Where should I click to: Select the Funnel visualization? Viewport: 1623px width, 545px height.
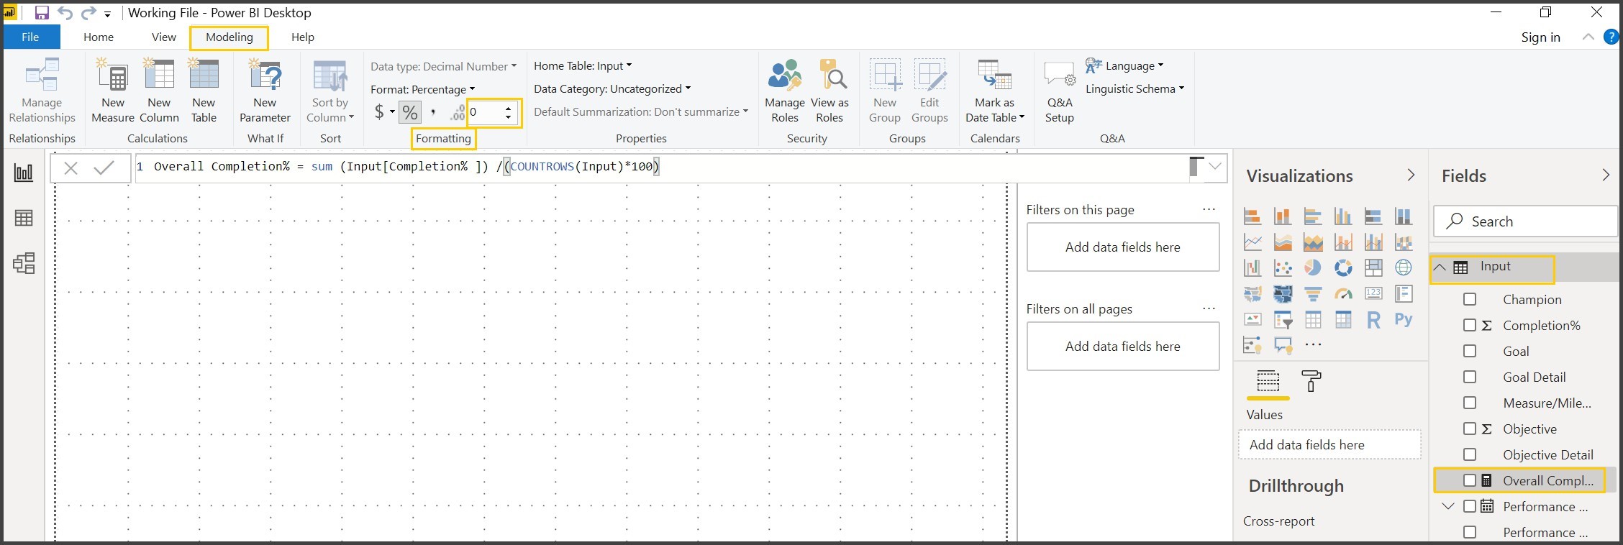pyautogui.click(x=1313, y=293)
